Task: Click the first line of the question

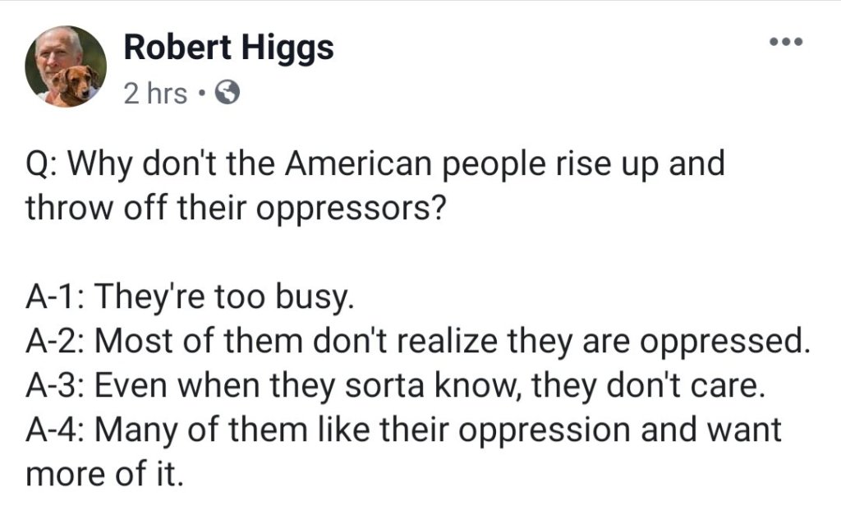Action: 376,163
